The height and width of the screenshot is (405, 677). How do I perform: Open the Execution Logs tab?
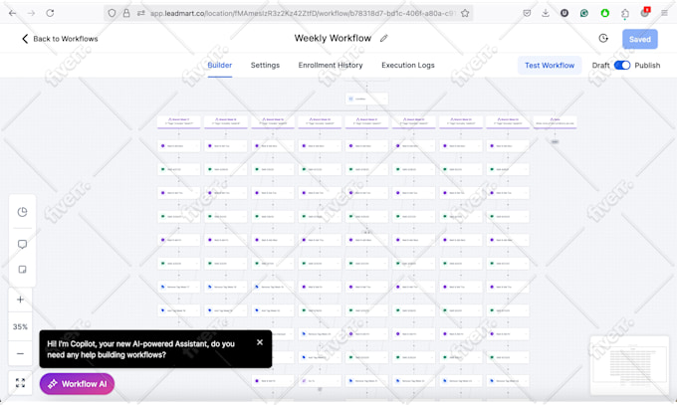point(408,66)
